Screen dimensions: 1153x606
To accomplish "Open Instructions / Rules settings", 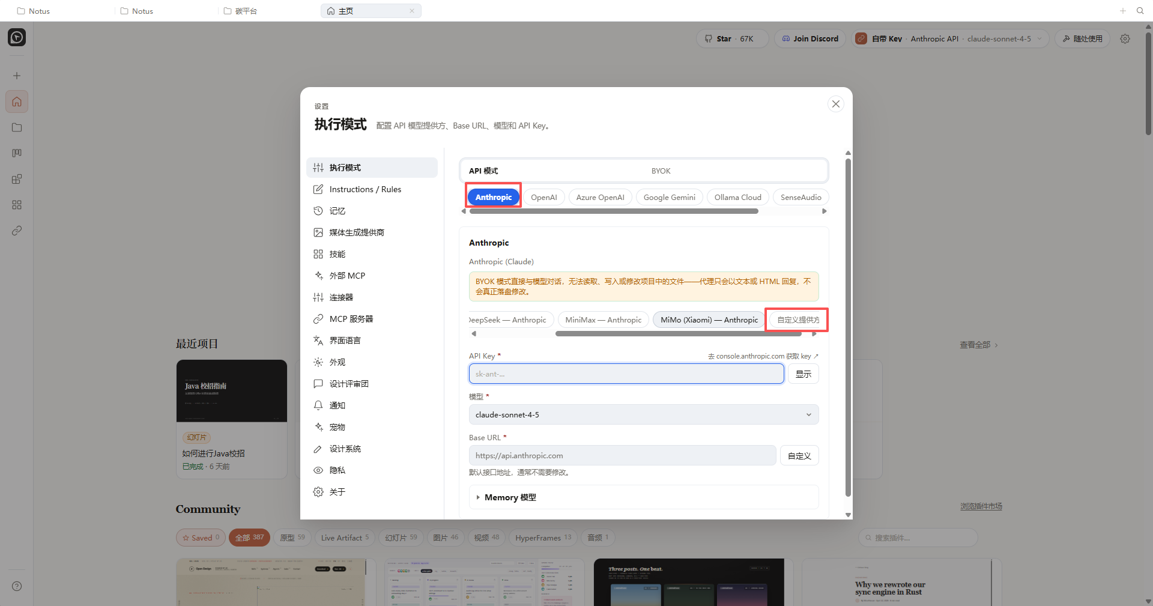I will [x=372, y=189].
